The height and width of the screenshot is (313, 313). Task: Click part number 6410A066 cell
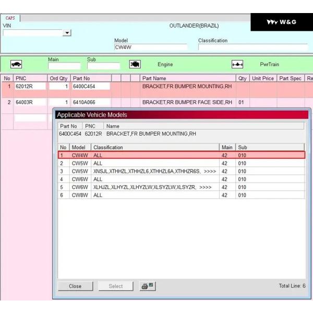click(90, 102)
